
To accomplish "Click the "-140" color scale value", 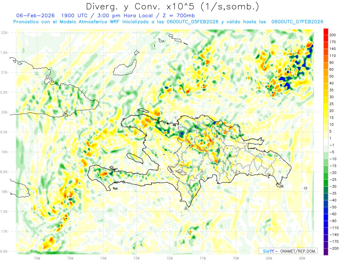I will [333, 235].
